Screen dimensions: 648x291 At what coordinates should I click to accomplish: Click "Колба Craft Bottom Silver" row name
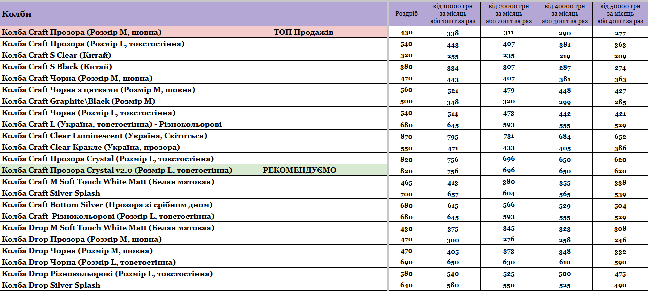(107, 205)
